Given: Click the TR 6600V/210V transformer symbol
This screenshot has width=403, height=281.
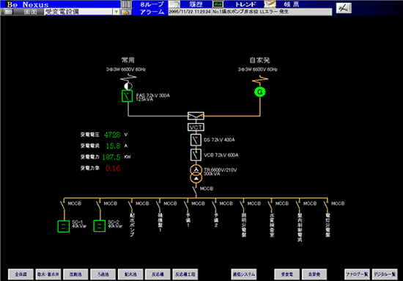Looking at the screenshot, I should point(196,174).
